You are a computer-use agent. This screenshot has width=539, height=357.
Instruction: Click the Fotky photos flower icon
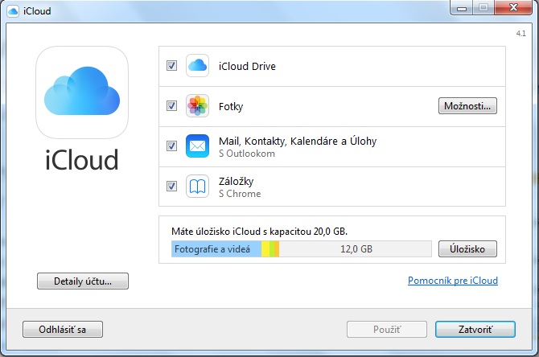tap(198, 106)
